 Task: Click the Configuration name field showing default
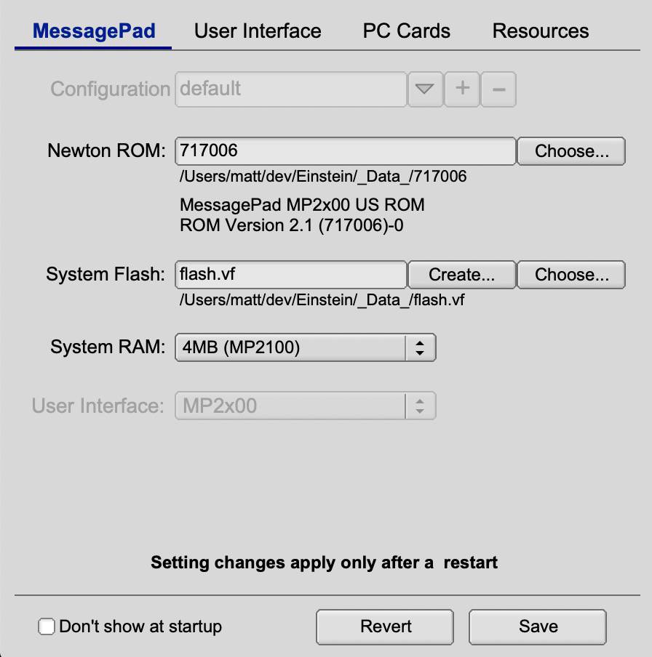pos(290,89)
